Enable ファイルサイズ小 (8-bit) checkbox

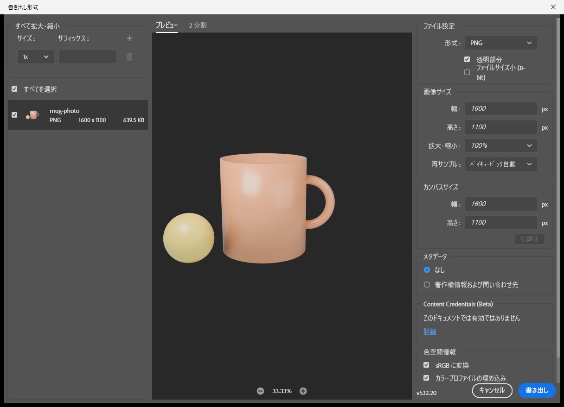(467, 72)
